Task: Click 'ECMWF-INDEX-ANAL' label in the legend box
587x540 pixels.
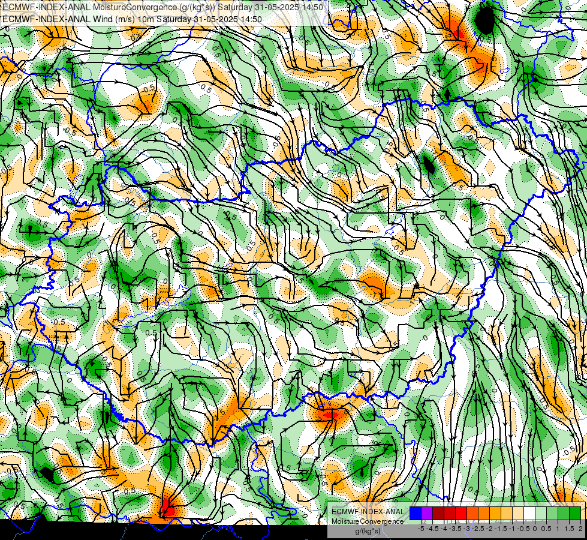Action: [368, 512]
